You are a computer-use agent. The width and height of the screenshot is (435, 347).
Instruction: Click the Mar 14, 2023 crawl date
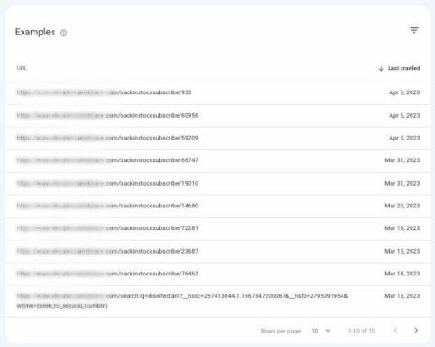pos(402,274)
